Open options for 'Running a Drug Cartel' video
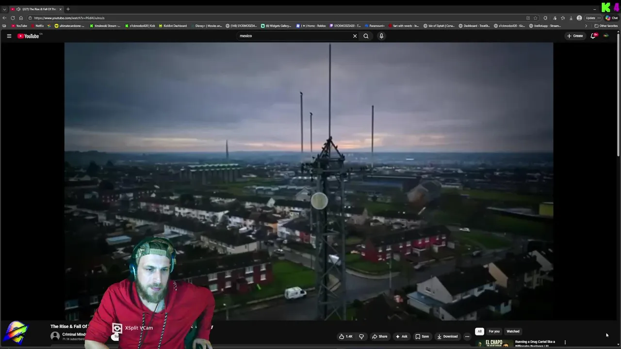This screenshot has height=349, width=621. tap(565, 343)
